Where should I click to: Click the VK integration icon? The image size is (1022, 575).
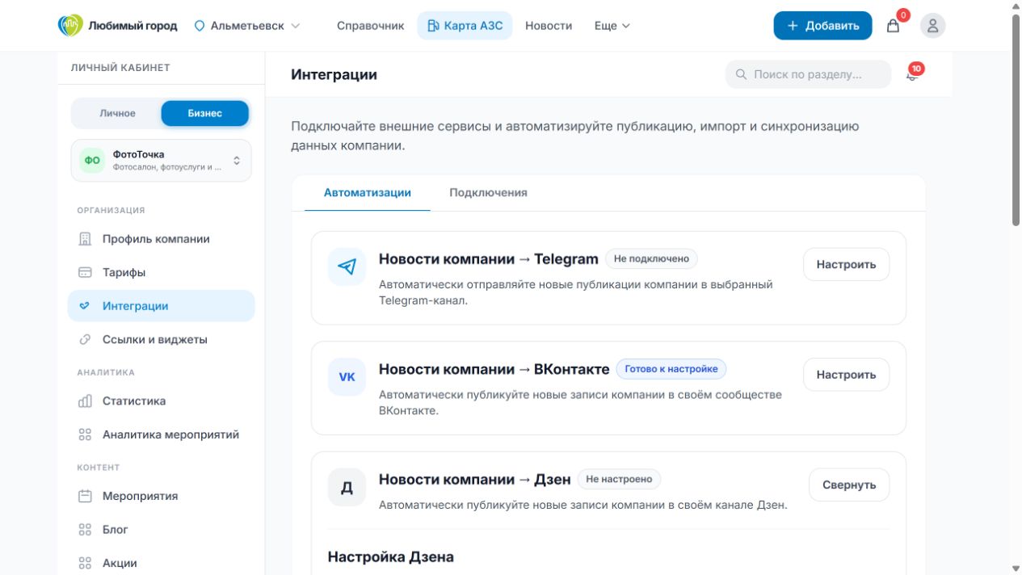point(347,377)
